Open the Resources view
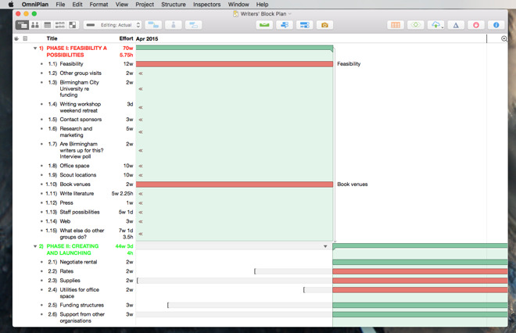Viewport: 516px width, 333px height. coord(35,25)
